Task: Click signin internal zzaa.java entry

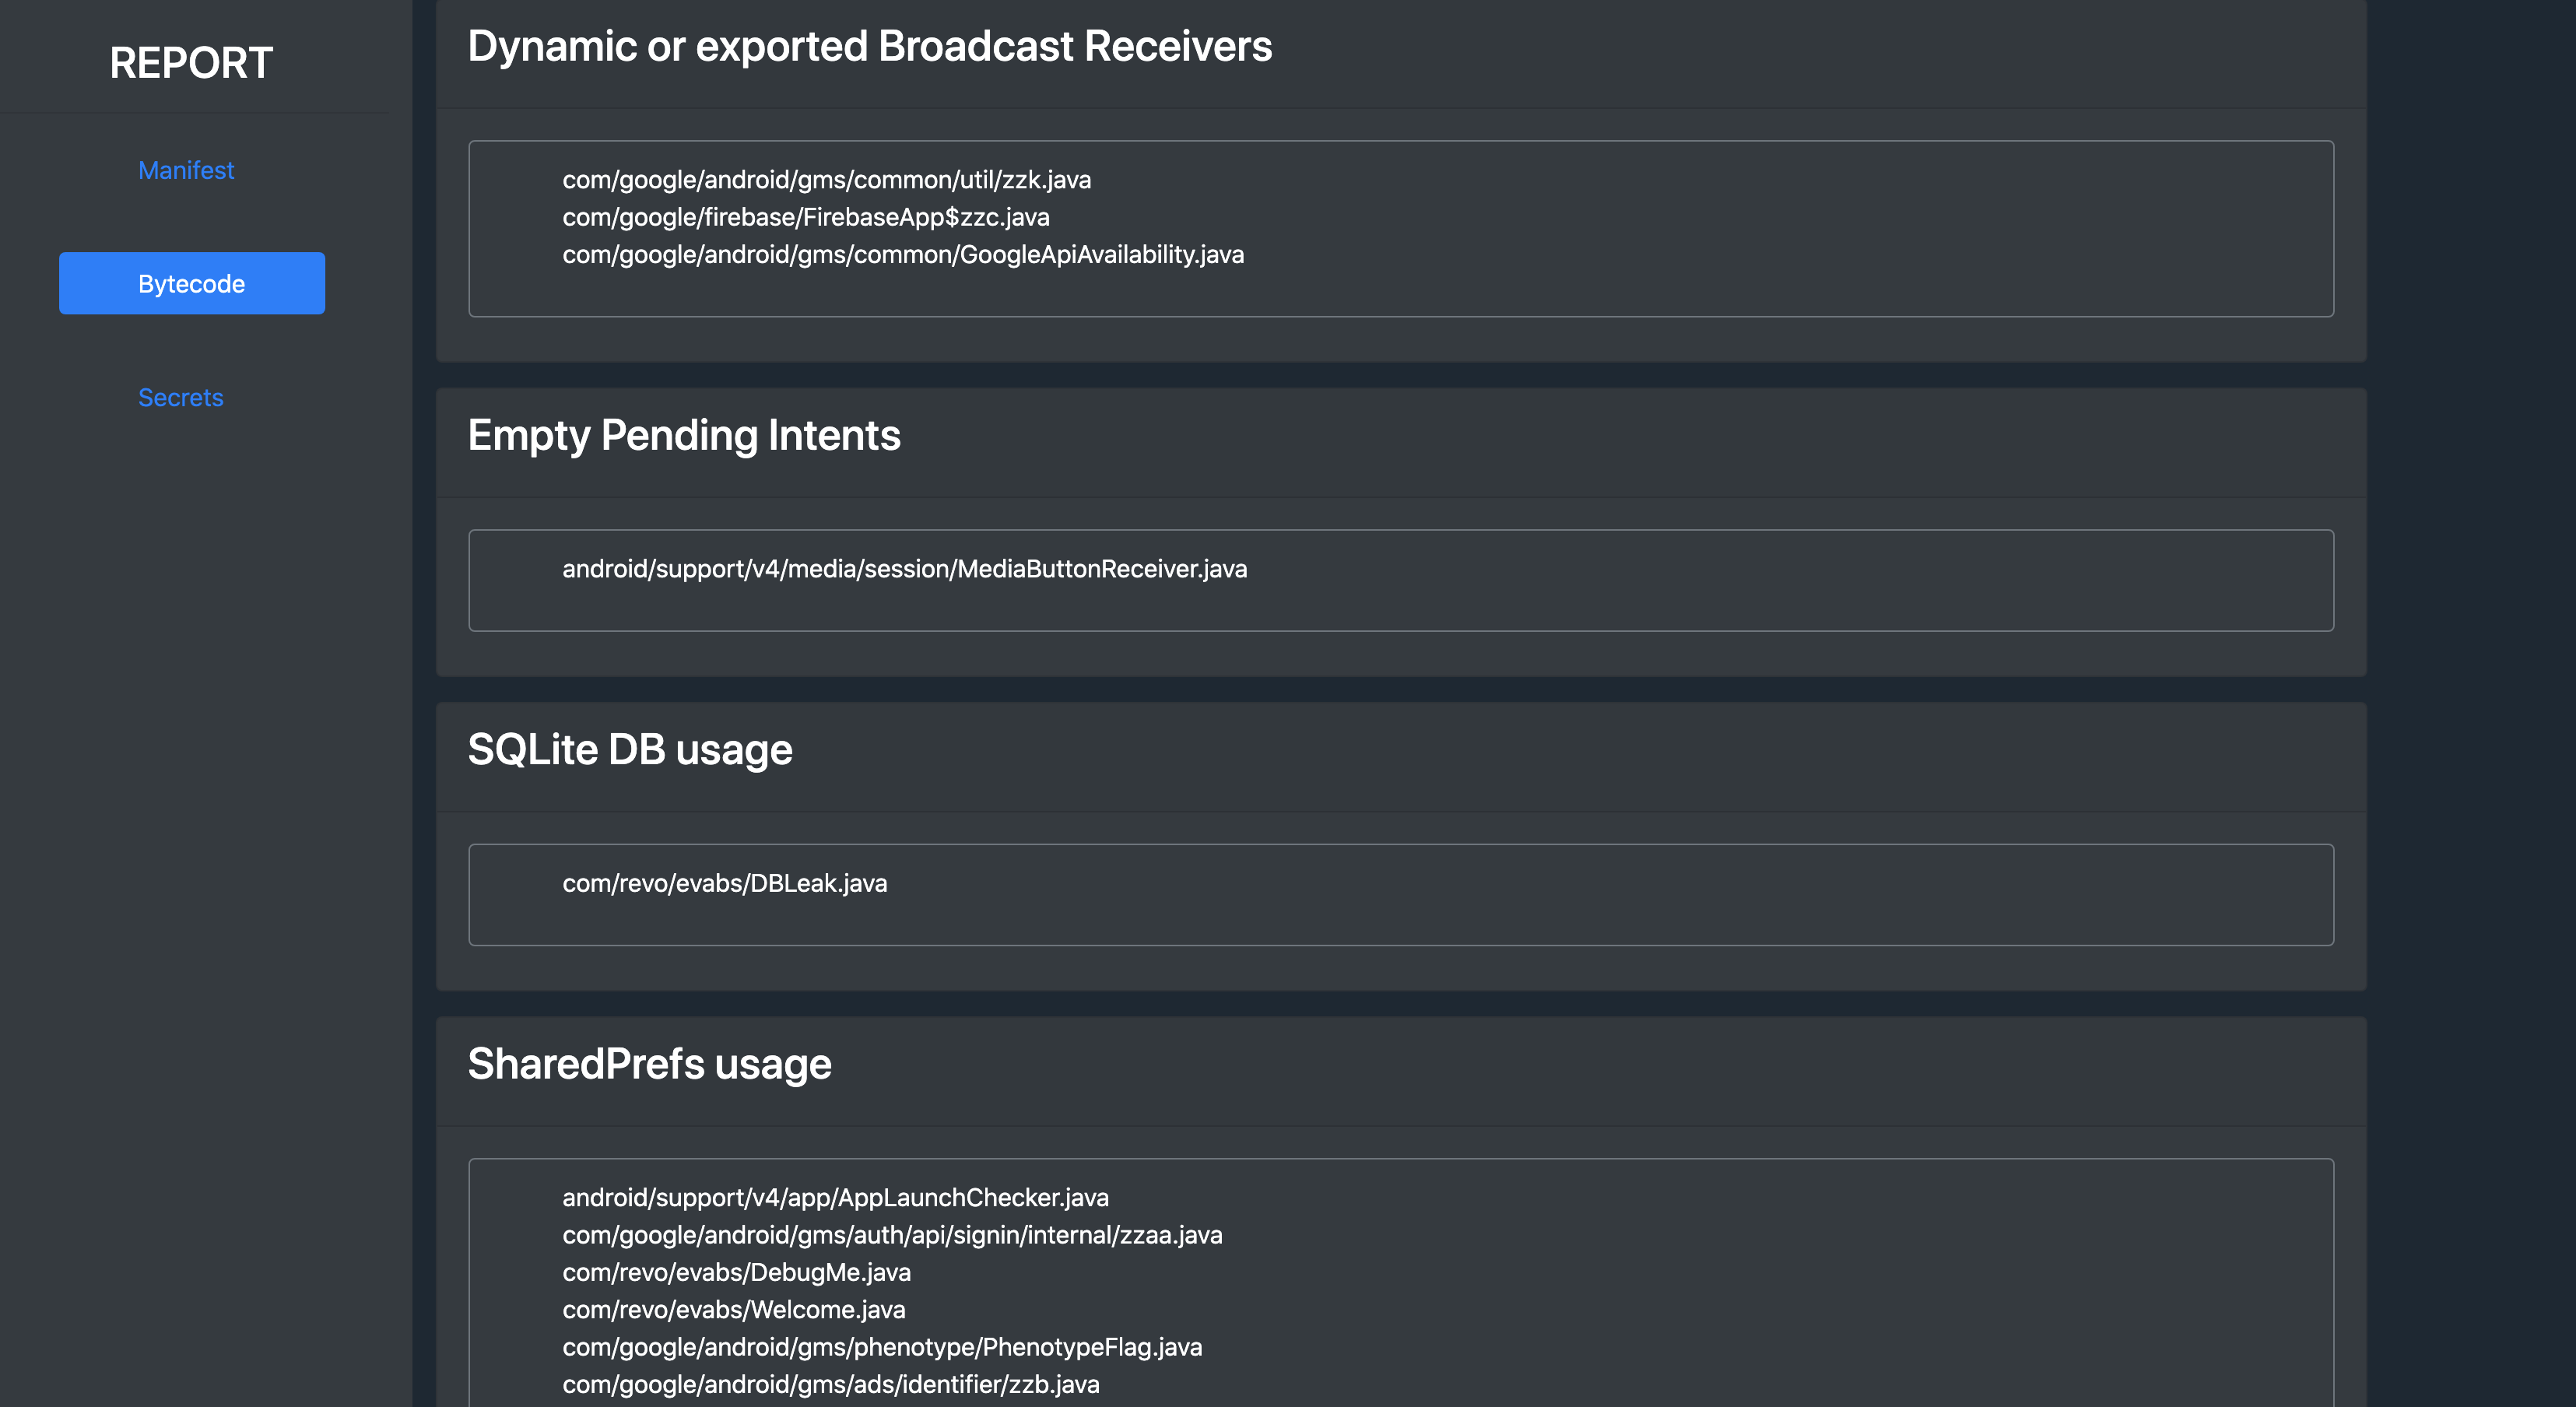Action: pos(892,1235)
